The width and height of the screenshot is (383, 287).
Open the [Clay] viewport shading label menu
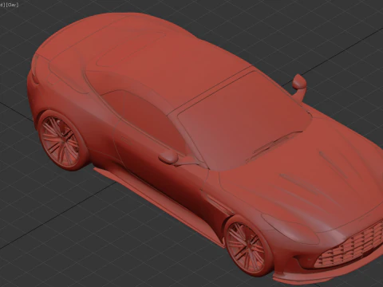[12, 5]
